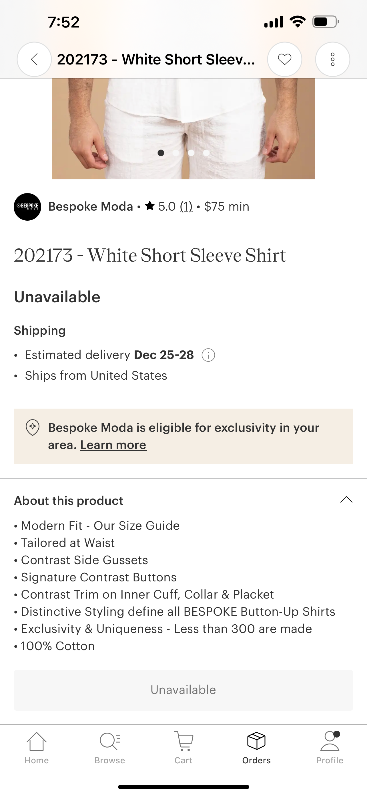Tap the exclusivity badge icon
The height and width of the screenshot is (796, 367).
(33, 427)
